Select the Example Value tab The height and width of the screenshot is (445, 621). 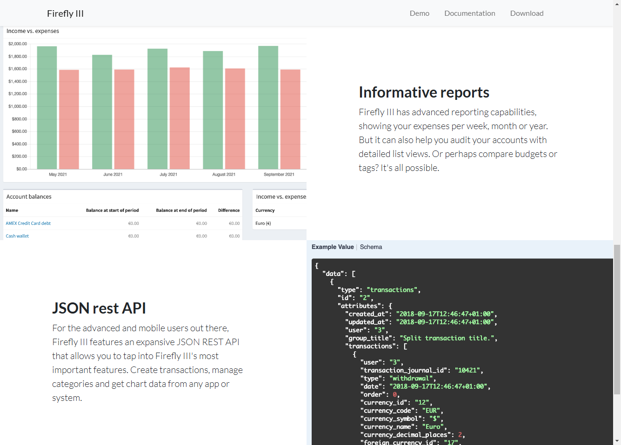(x=333, y=247)
